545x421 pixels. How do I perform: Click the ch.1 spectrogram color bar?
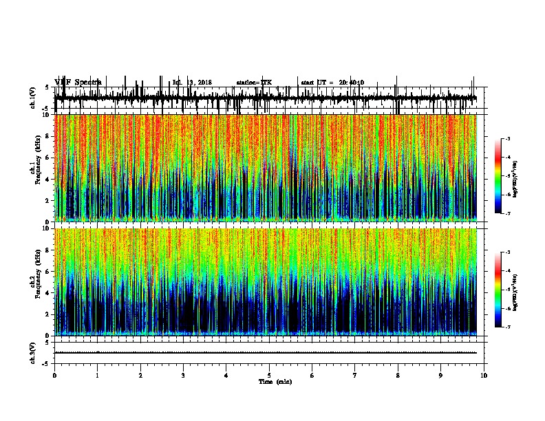point(498,176)
